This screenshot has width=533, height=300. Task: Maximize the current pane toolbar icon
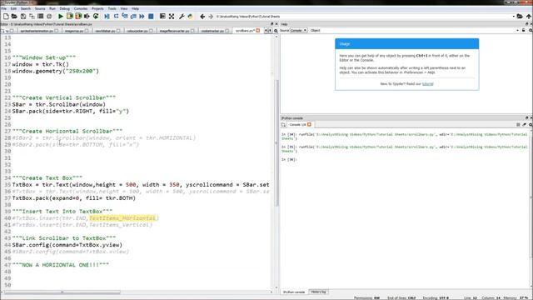coord(162,17)
